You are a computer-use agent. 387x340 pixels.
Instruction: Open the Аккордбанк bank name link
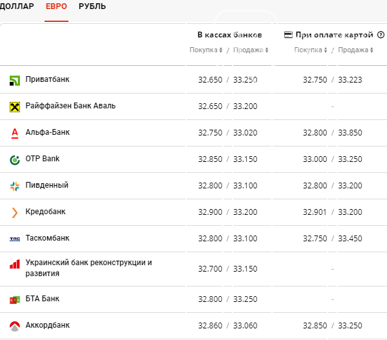click(48, 325)
